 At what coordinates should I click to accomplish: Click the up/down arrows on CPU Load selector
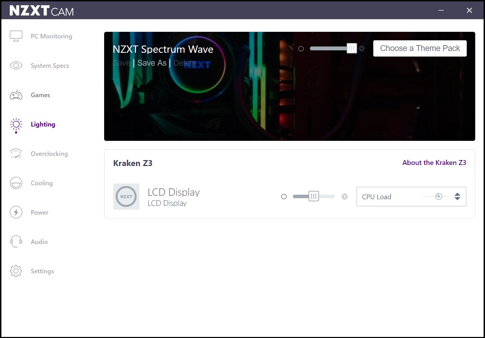pyautogui.click(x=457, y=196)
